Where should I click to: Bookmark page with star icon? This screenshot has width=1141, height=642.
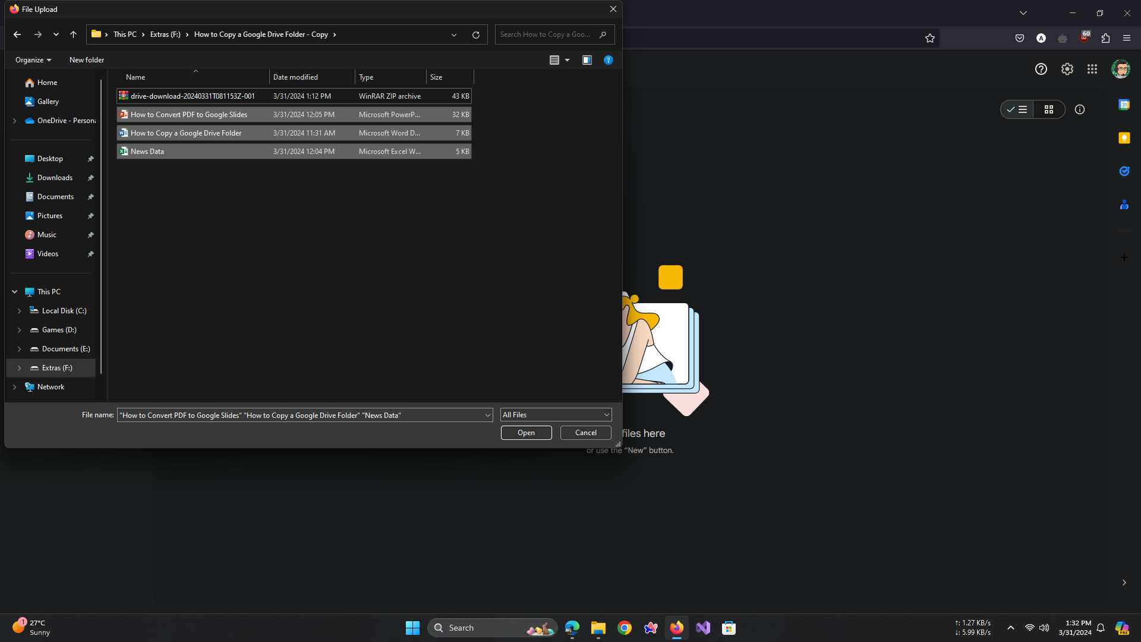click(930, 38)
